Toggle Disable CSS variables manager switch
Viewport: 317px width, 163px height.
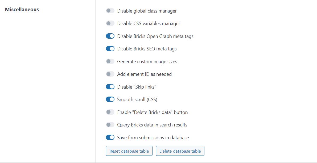(110, 23)
